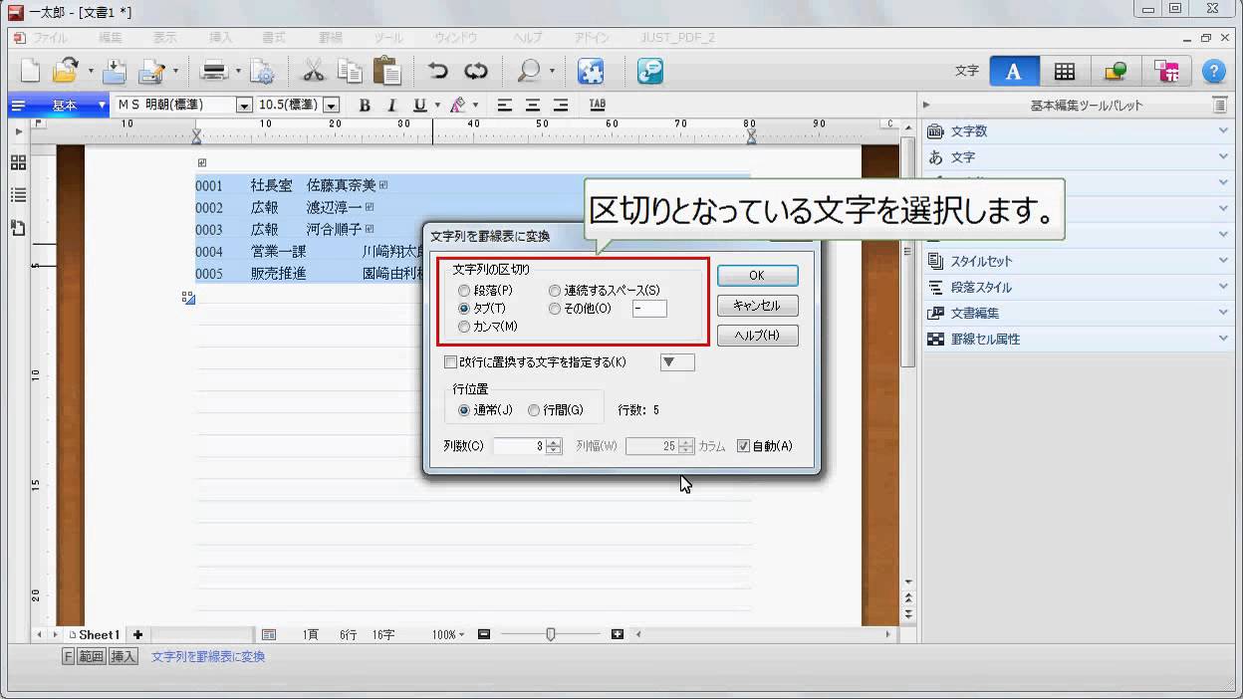
Task: Select the 行間(G) radio button
Action: click(534, 410)
